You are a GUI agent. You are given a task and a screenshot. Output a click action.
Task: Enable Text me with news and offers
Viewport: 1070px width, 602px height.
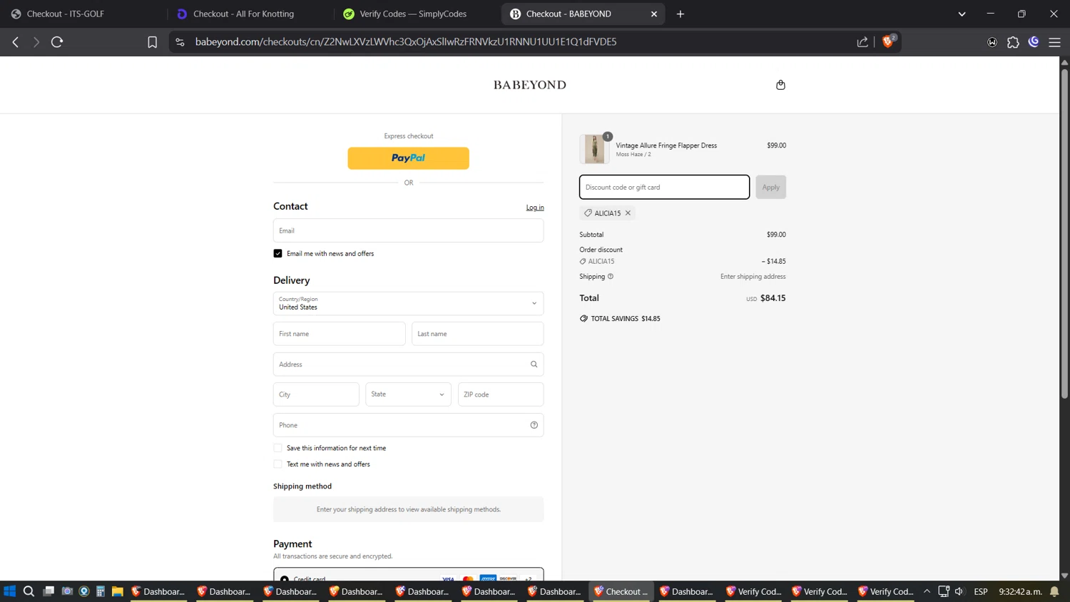click(277, 464)
